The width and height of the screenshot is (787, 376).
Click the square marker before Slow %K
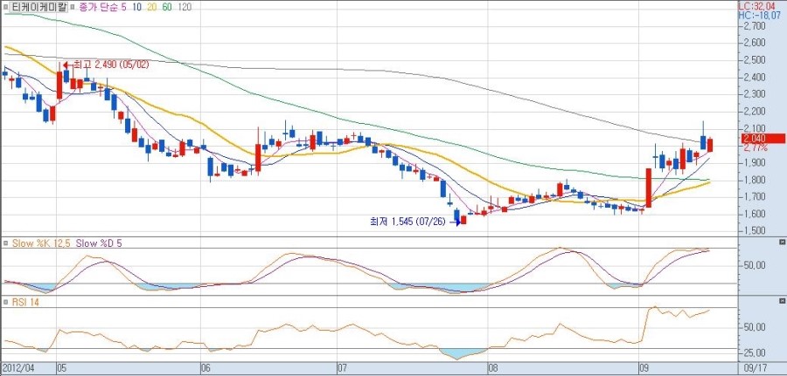tap(5, 243)
